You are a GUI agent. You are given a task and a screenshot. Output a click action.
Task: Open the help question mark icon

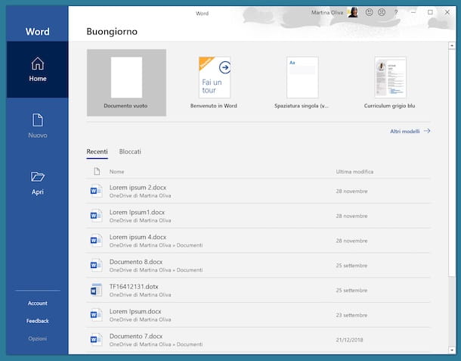pyautogui.click(x=396, y=12)
